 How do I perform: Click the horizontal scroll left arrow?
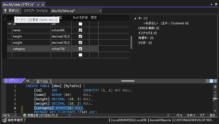point(69,115)
